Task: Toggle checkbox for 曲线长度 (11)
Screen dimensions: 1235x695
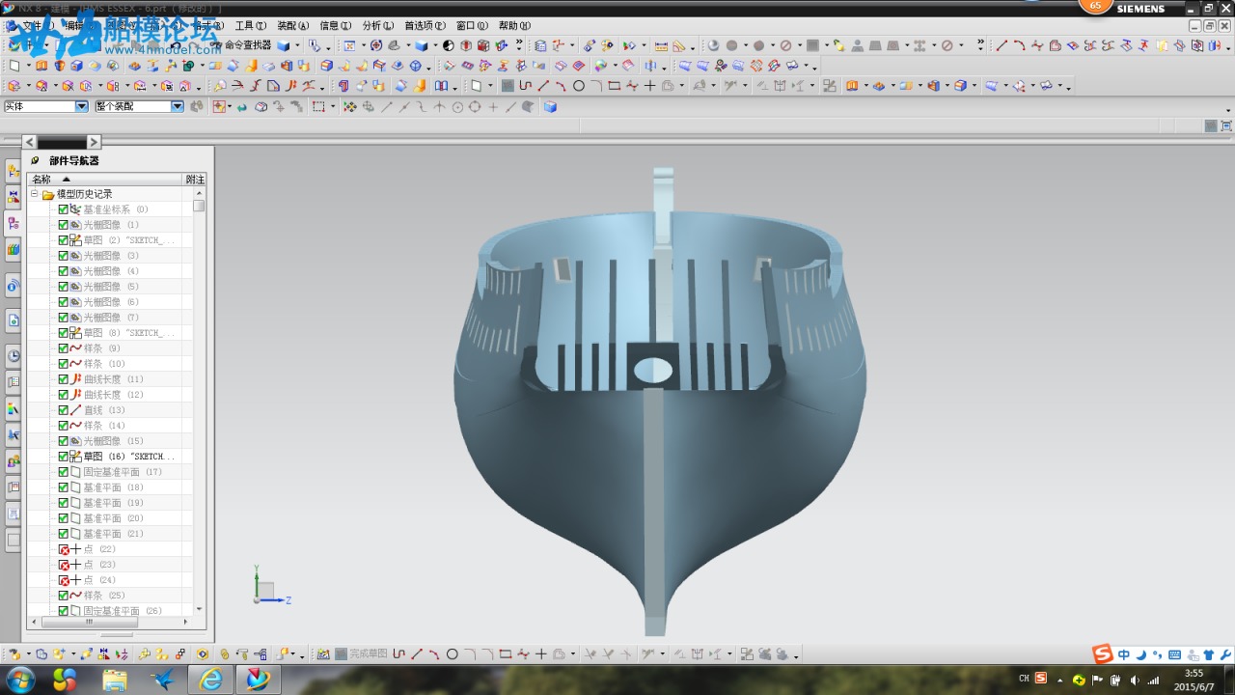Action: coord(64,379)
